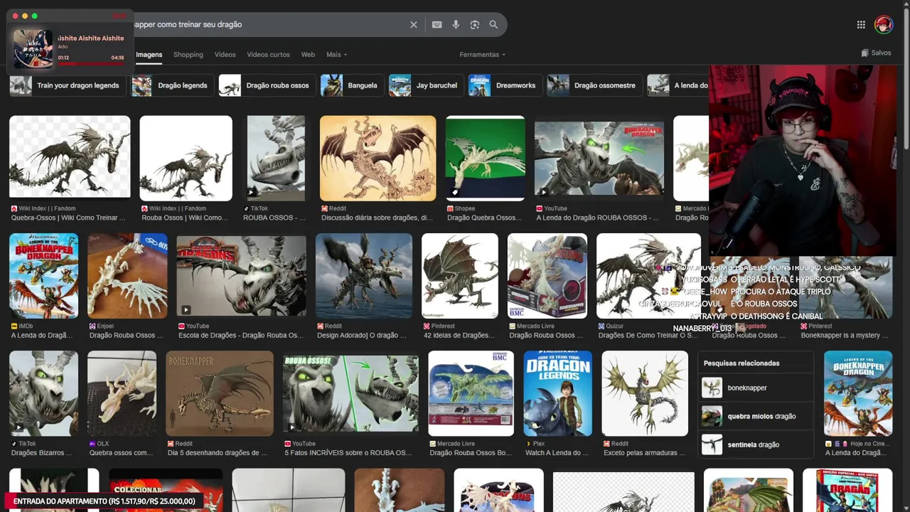
Task: Click Quebra-Ossos | Wiki Como Treinar caption
Action: click(68, 218)
